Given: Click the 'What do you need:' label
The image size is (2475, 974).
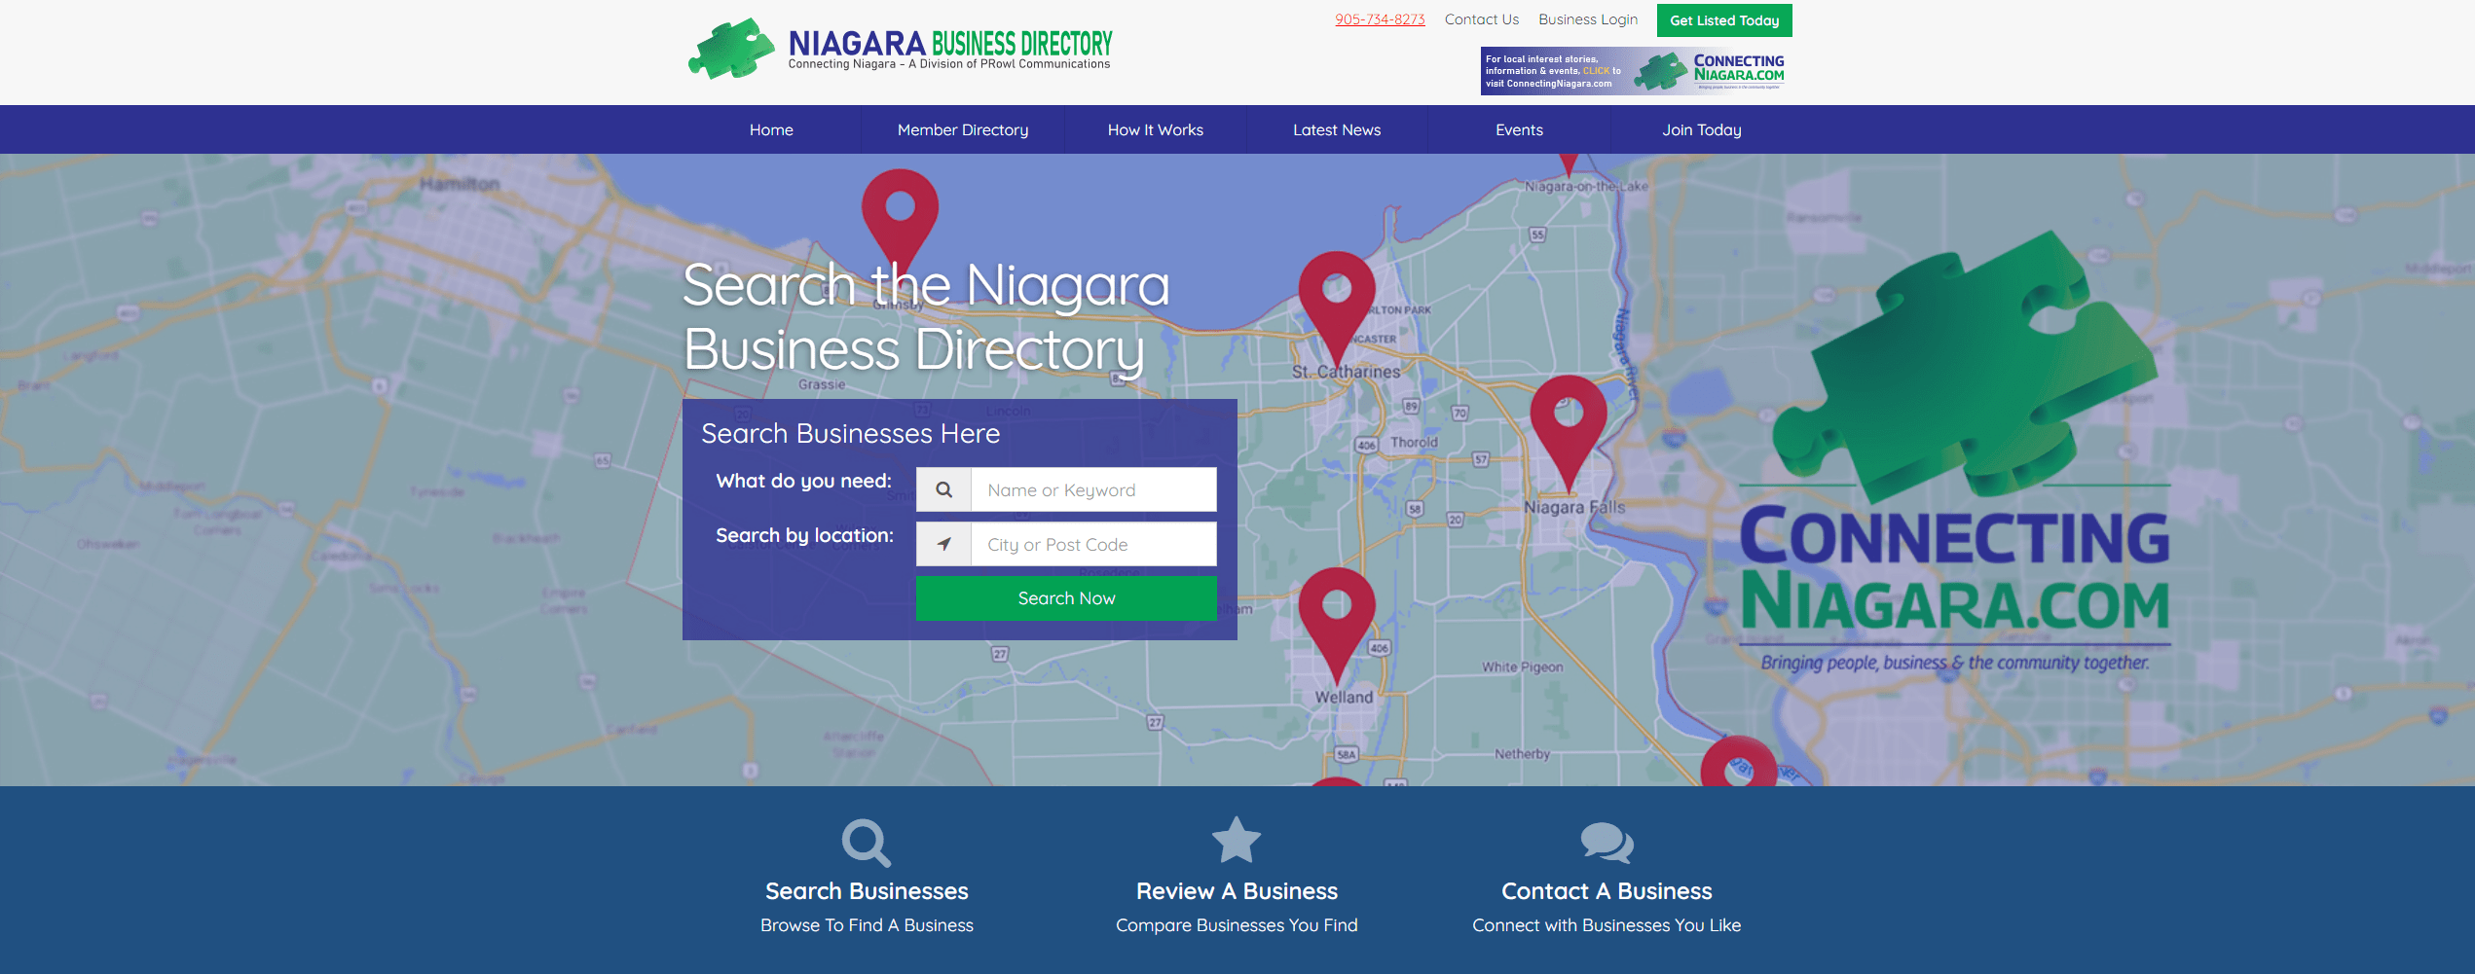Looking at the screenshot, I should point(803,481).
